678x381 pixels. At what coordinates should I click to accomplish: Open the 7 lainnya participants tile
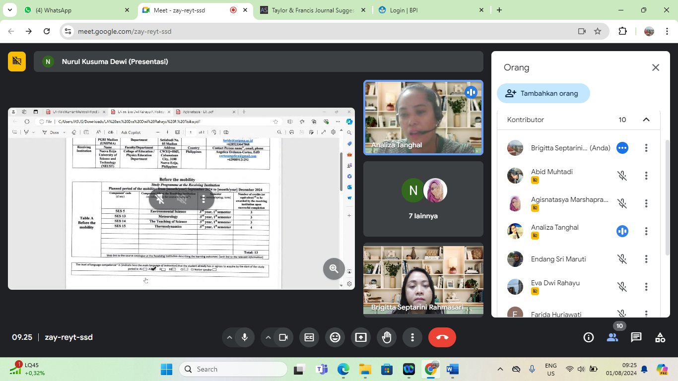coord(423,199)
